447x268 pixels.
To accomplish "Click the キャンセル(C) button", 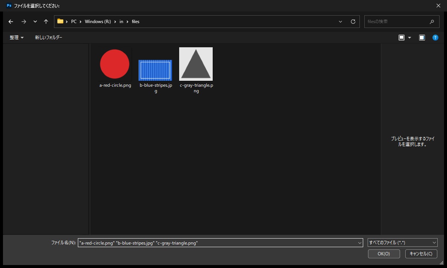I will (x=421, y=254).
